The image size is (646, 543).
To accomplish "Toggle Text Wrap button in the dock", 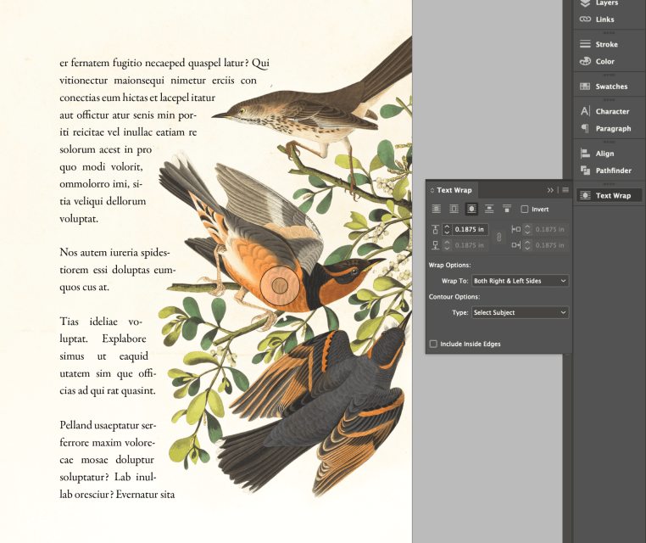I will pos(609,195).
